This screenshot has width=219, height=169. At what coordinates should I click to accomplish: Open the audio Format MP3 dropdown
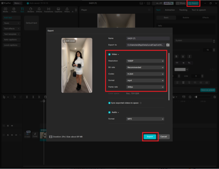pos(145,119)
